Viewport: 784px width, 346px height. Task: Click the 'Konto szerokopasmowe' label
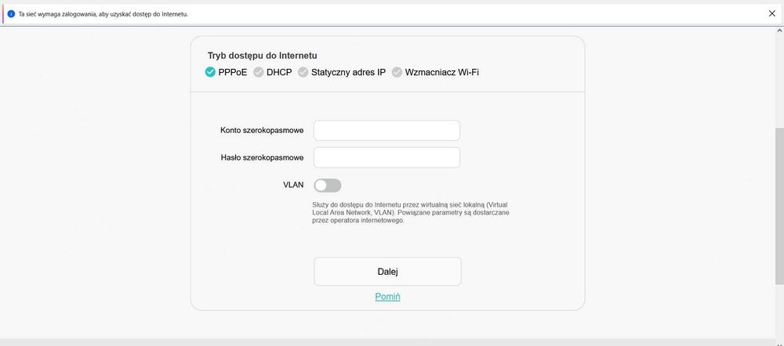(262, 130)
